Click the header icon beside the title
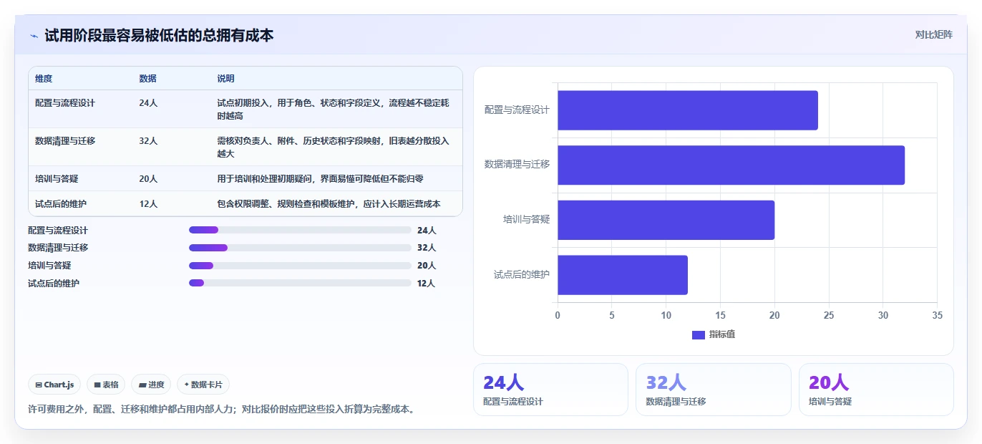 click(34, 36)
